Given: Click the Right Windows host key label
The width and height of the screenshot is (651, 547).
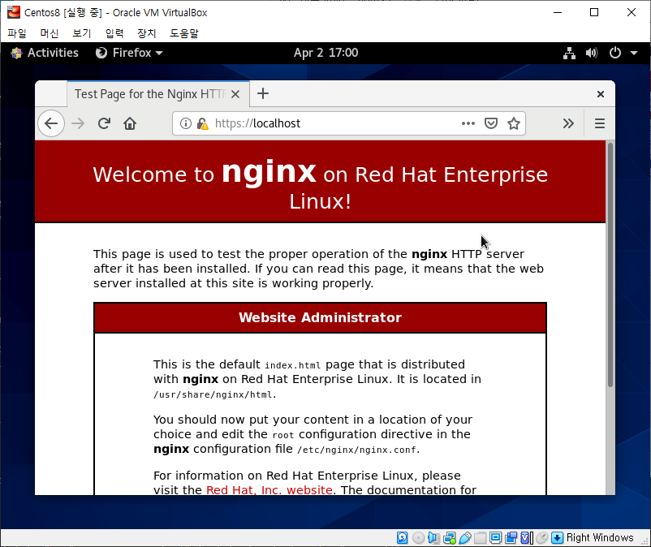Looking at the screenshot, I should coord(600,538).
